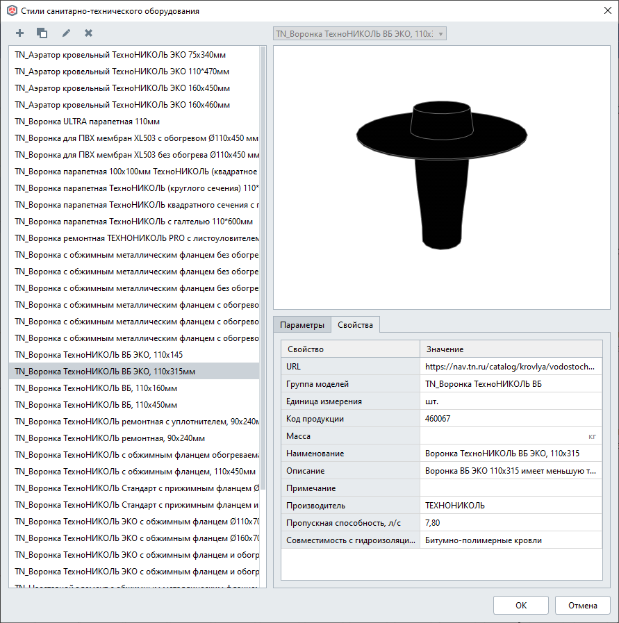Click the Производитель value ТЕХНОНИКОЛЬ
The image size is (619, 623).
point(511,506)
